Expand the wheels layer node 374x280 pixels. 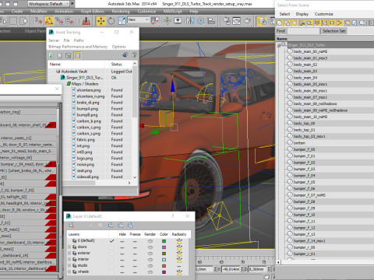pos(69,271)
